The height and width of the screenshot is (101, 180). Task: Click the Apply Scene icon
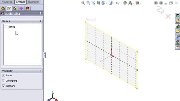point(130,3)
